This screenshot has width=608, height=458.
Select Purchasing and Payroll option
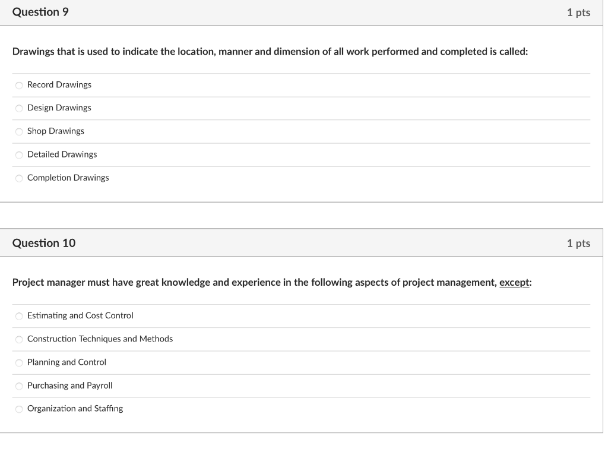[19, 386]
